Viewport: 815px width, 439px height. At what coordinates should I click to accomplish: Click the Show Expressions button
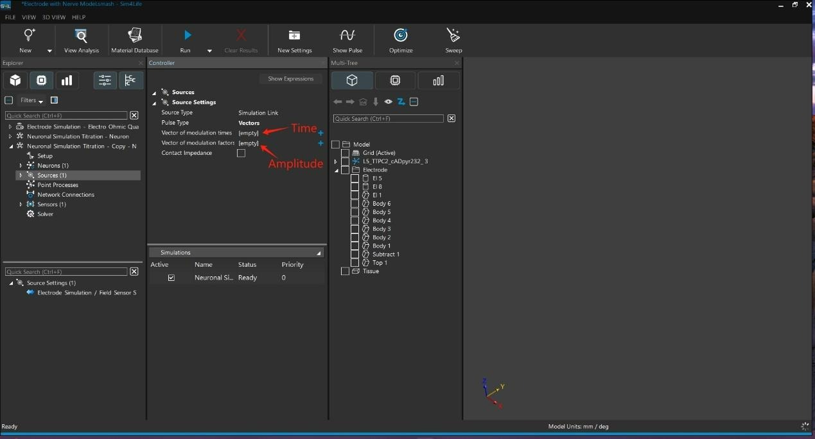pyautogui.click(x=291, y=78)
